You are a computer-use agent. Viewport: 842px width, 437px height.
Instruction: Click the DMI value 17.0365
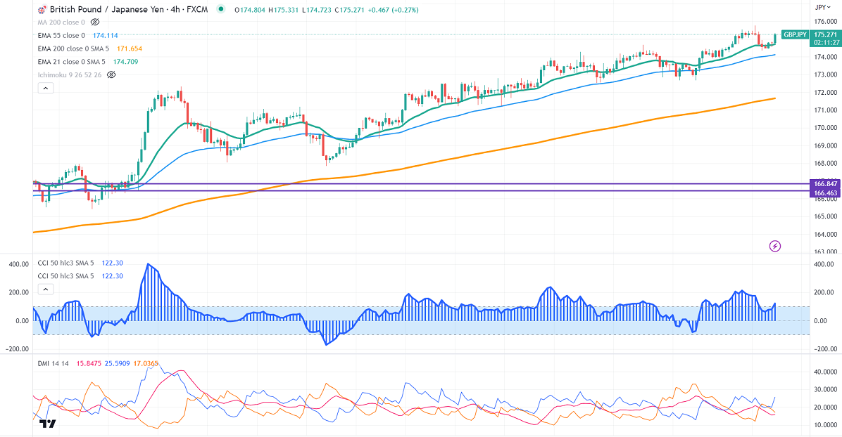(146, 363)
